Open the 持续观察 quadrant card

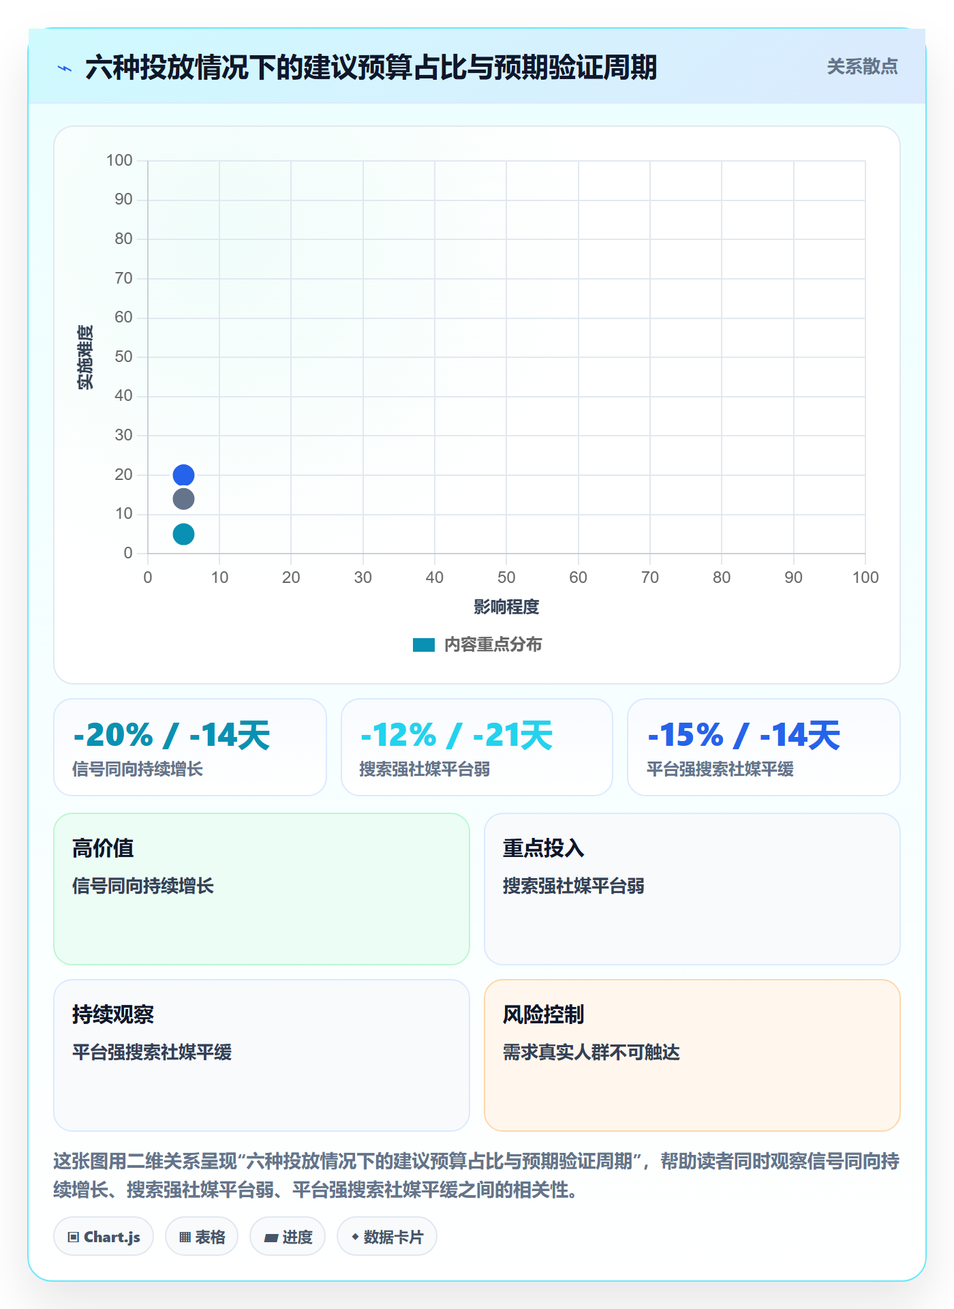[262, 1055]
